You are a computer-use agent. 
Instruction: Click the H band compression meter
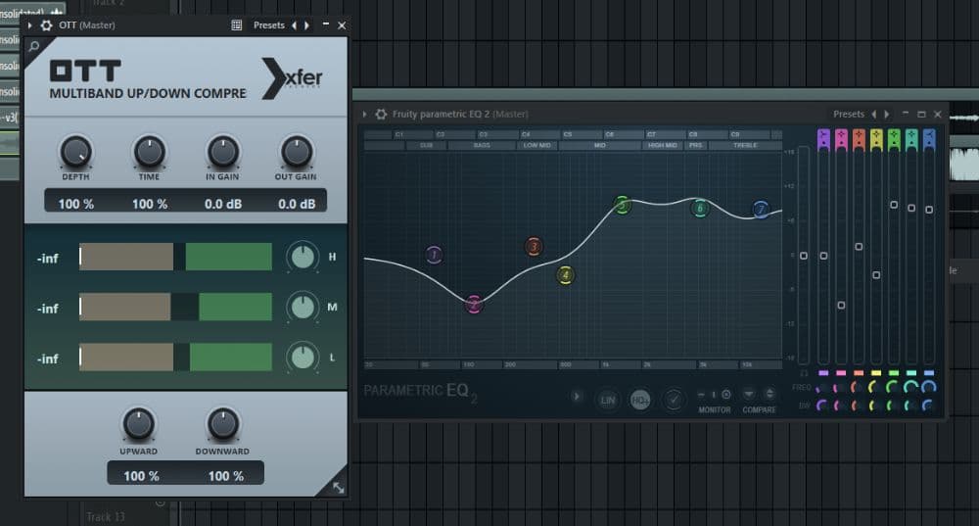(x=175, y=257)
